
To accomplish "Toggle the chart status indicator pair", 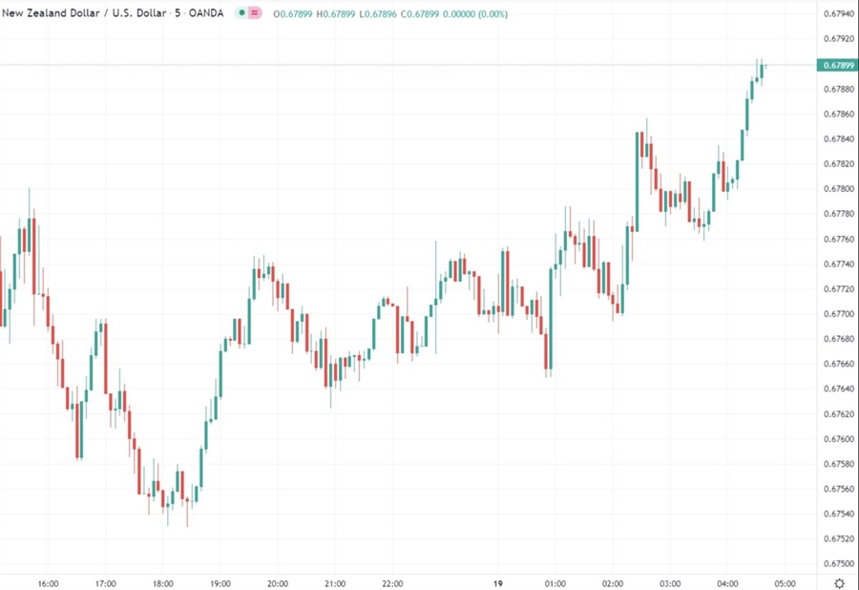I will click(248, 13).
